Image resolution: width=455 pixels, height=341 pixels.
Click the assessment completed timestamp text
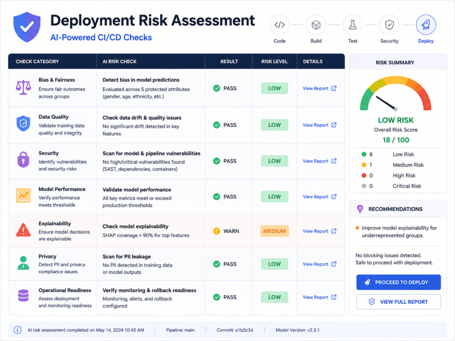click(x=86, y=330)
